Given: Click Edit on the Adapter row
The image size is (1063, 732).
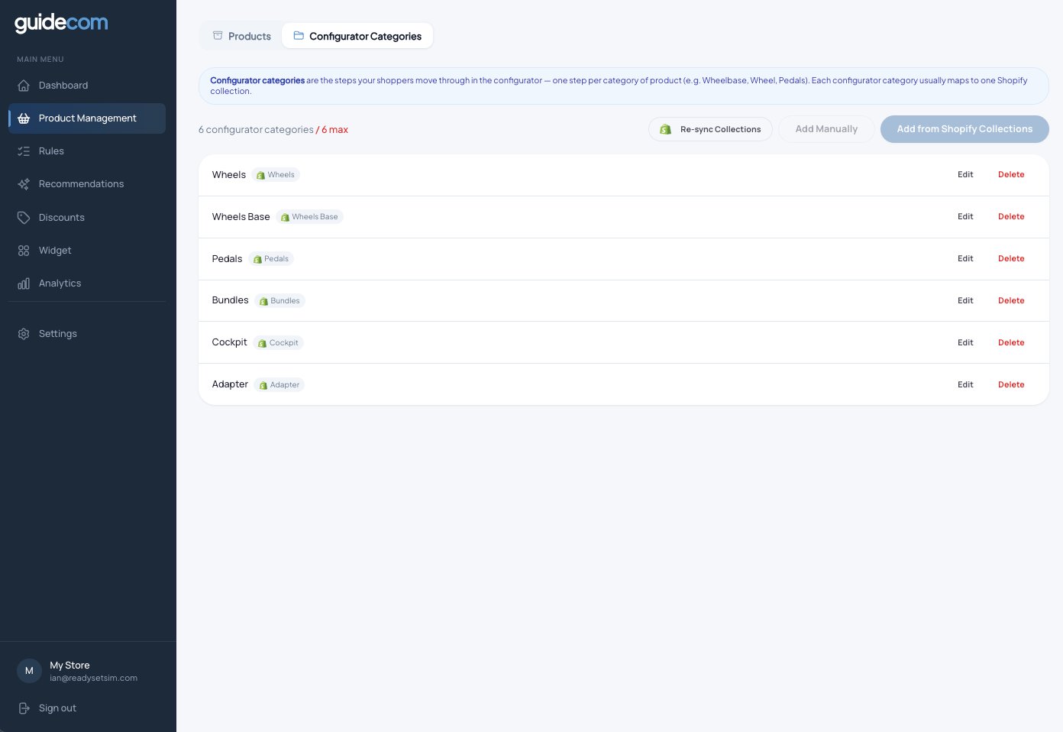Looking at the screenshot, I should (x=965, y=384).
